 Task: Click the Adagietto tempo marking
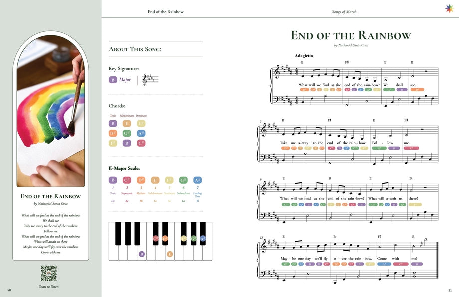[x=304, y=56]
